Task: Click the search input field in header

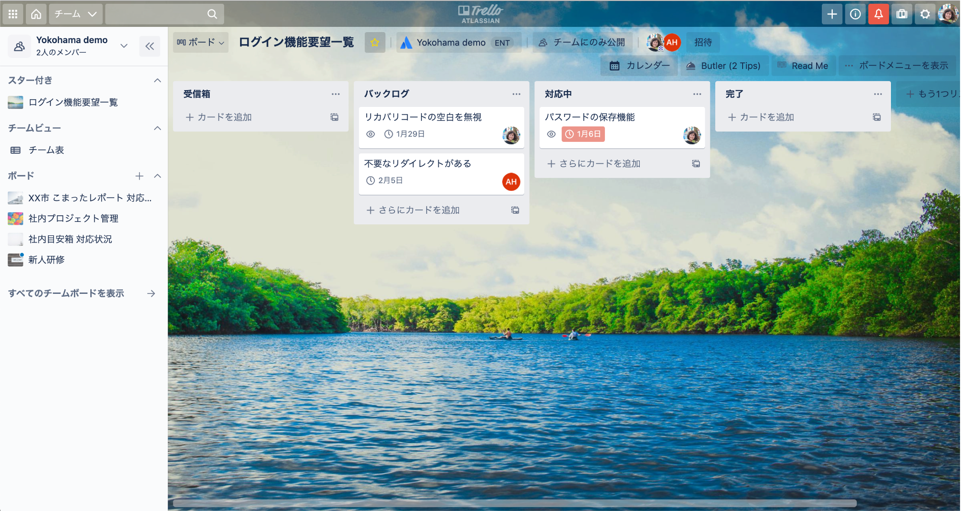Action: (158, 14)
